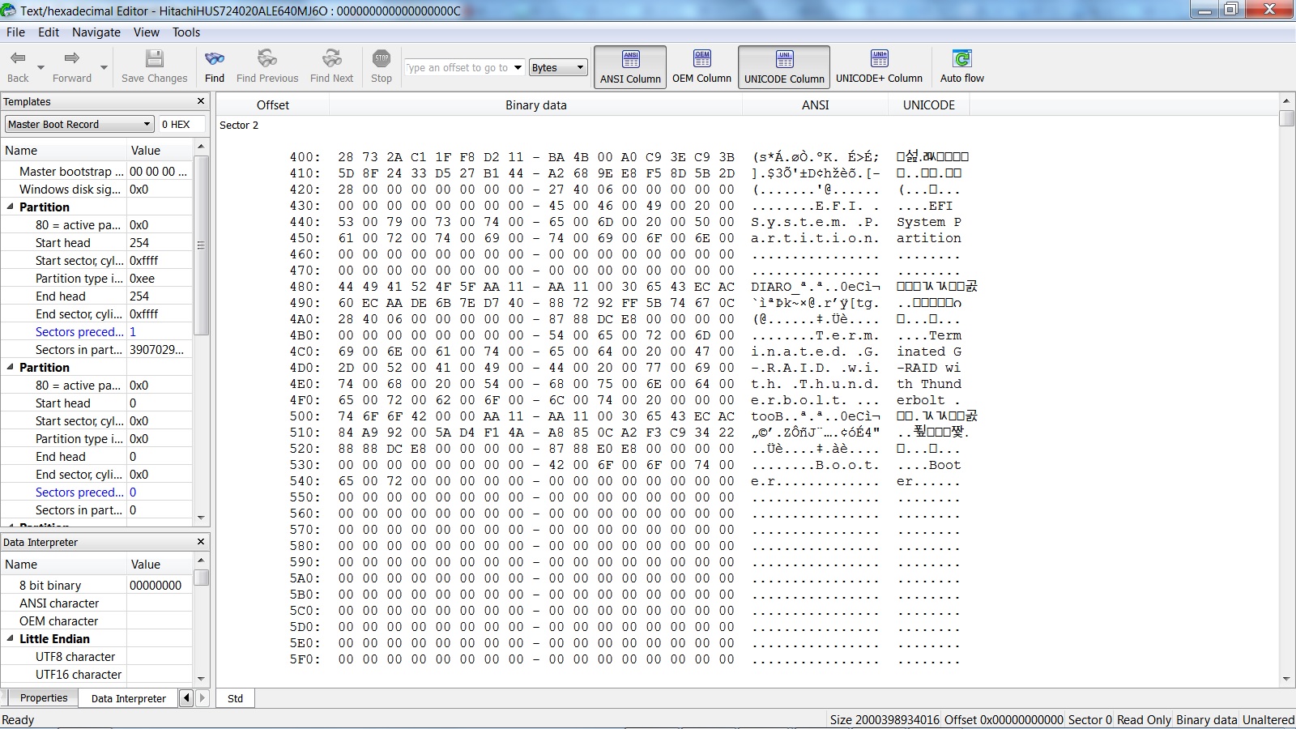Screen dimensions: 1296x729
Task: Select the Sectors preceding row with value 1
Action: (96, 332)
